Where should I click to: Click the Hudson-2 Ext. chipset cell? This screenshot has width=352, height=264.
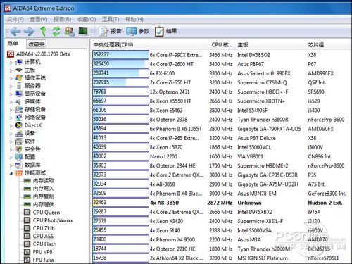[x=325, y=203]
